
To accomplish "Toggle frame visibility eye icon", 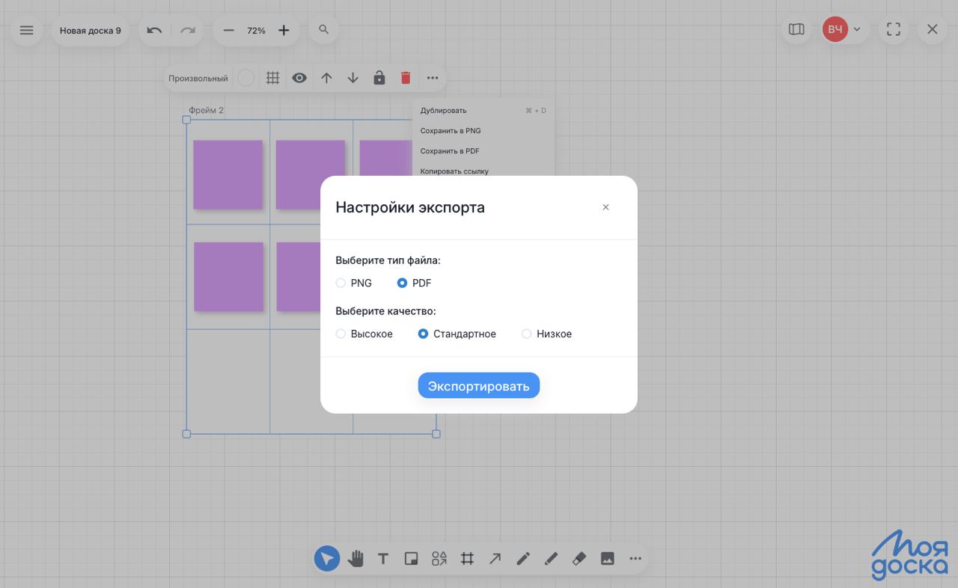I will pos(299,78).
